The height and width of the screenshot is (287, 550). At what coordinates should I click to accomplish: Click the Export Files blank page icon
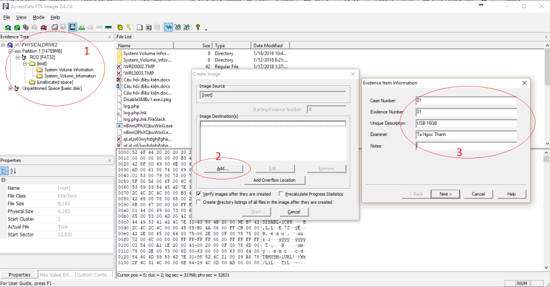click(x=140, y=27)
